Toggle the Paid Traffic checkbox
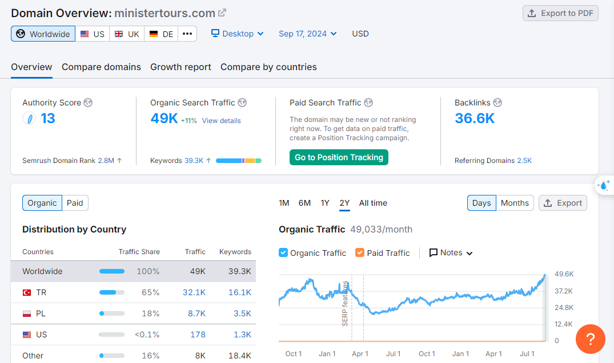614x363 pixels. [360, 252]
